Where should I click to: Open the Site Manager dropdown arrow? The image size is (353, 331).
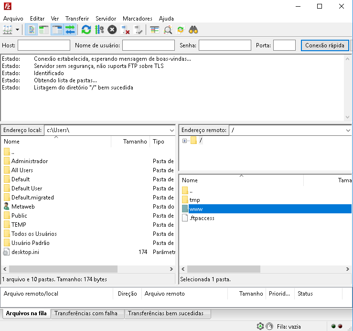tap(18, 30)
